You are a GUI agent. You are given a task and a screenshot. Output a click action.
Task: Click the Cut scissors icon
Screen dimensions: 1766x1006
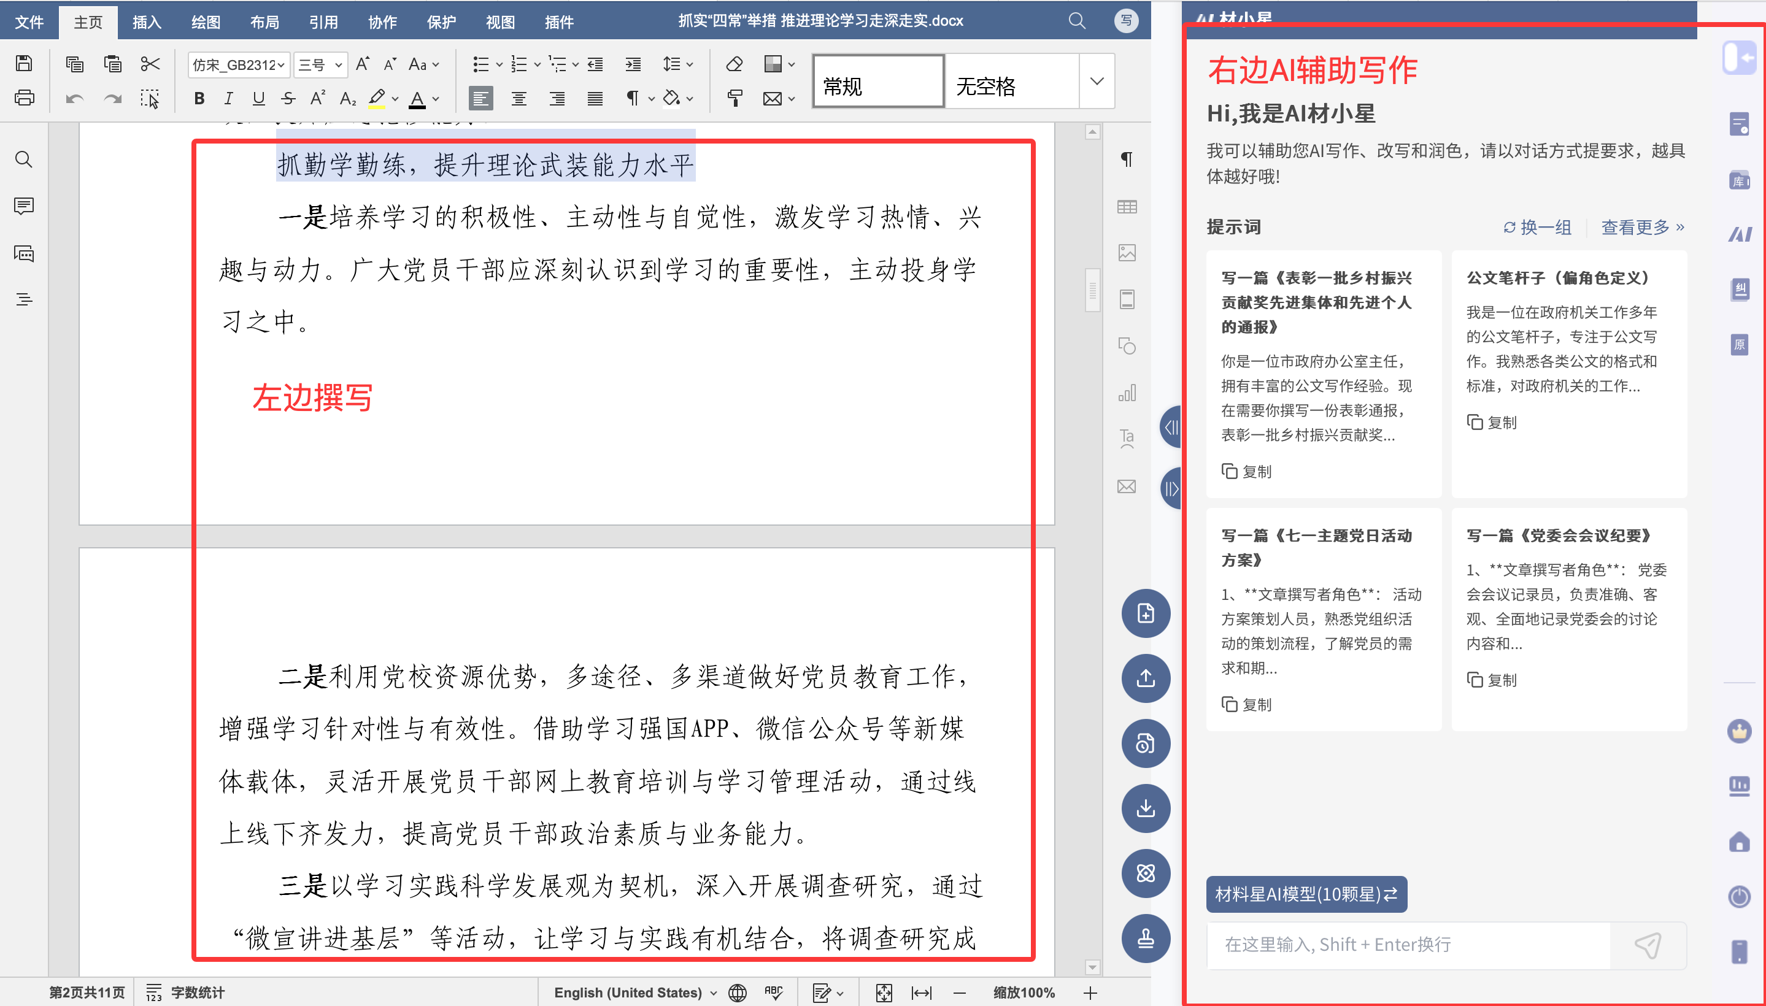click(150, 64)
